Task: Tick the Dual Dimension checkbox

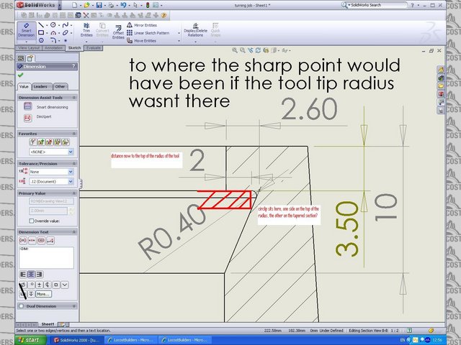Action: coord(21,306)
